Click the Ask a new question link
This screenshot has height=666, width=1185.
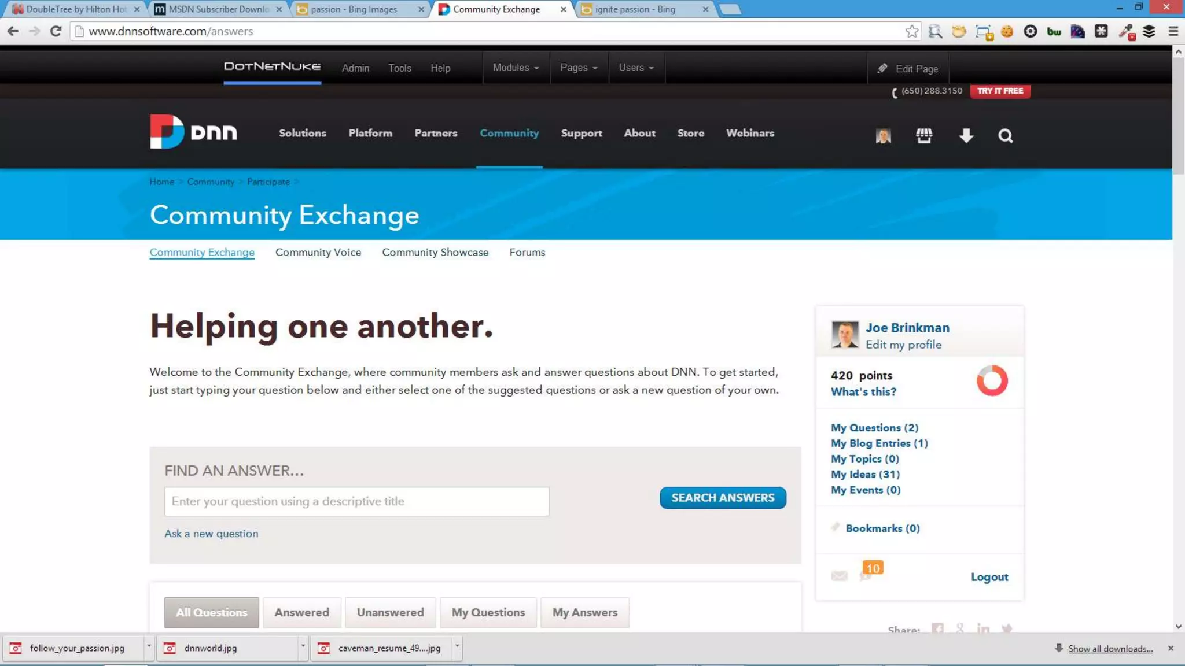pyautogui.click(x=211, y=534)
